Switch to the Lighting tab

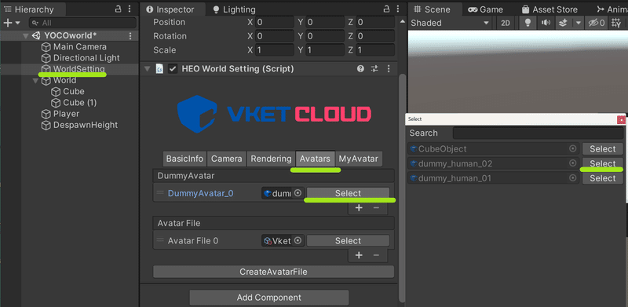tap(234, 9)
